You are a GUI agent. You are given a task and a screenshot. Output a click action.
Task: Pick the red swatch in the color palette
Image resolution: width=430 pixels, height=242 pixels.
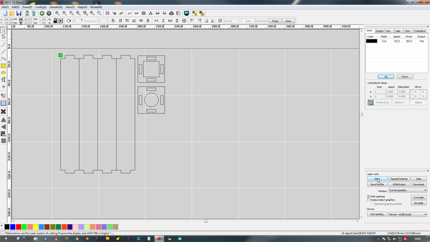click(x=18, y=227)
